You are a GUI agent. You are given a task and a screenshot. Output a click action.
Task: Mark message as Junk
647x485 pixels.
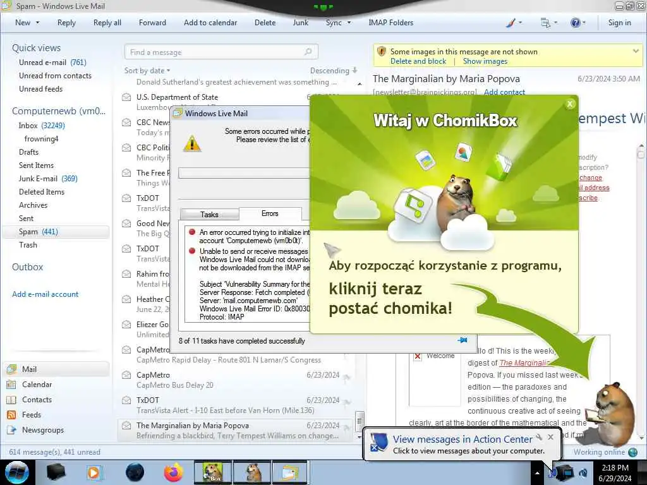pos(300,23)
